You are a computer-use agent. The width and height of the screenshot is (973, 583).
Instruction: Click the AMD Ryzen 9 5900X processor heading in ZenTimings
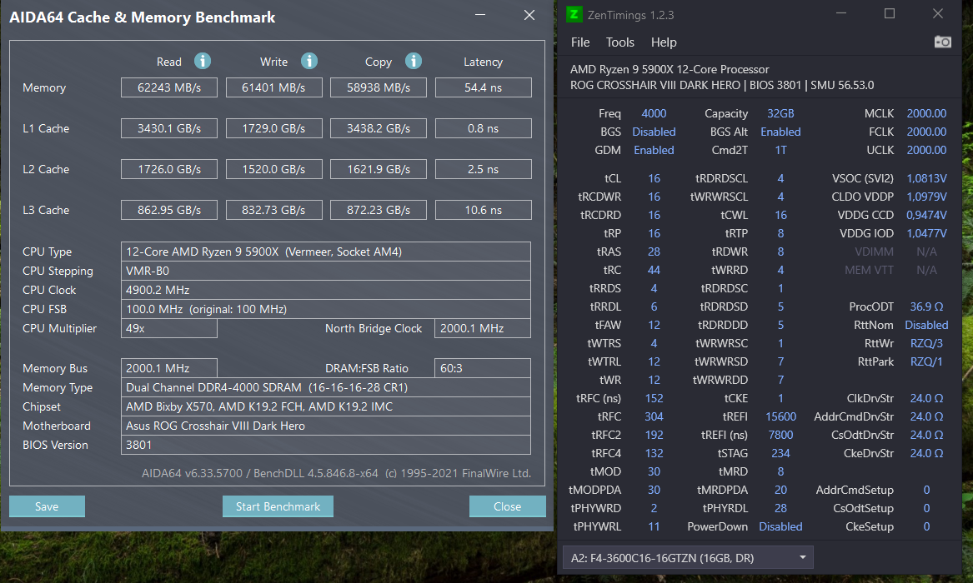[x=669, y=69]
